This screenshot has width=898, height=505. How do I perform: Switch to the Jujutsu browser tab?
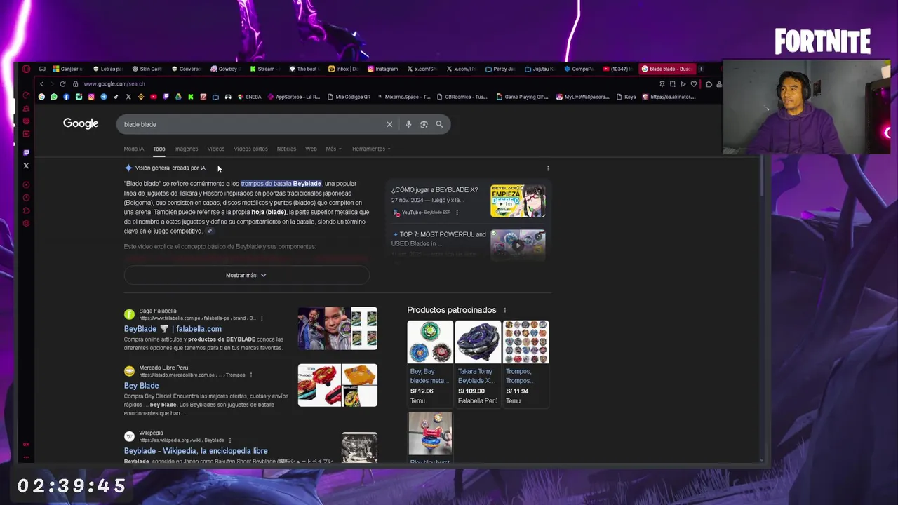point(540,69)
